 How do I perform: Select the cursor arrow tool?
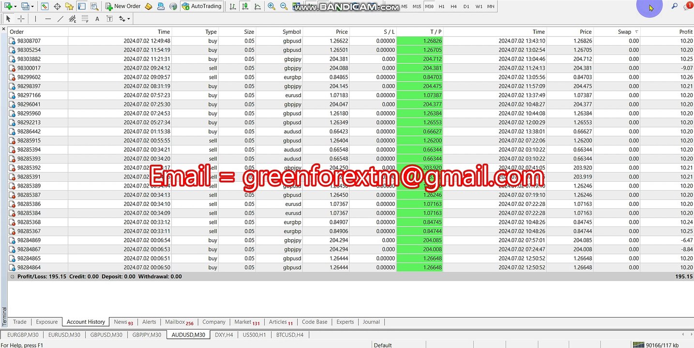tap(8, 19)
